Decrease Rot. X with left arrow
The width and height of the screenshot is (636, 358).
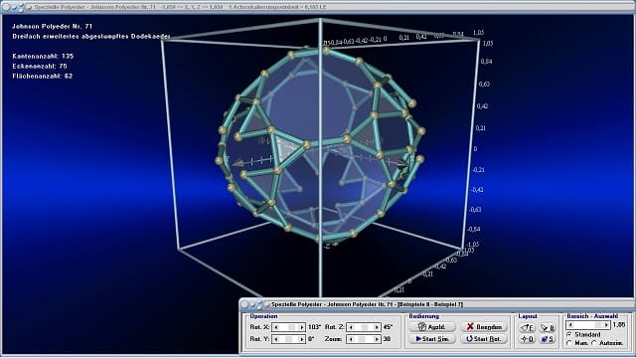pos(276,327)
